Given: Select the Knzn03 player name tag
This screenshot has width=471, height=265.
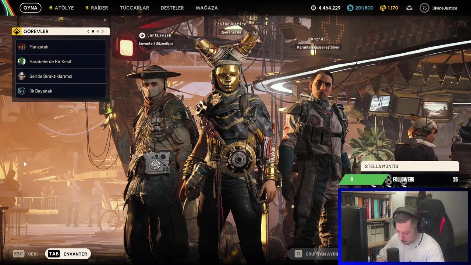Looking at the screenshot, I should pos(318,39).
